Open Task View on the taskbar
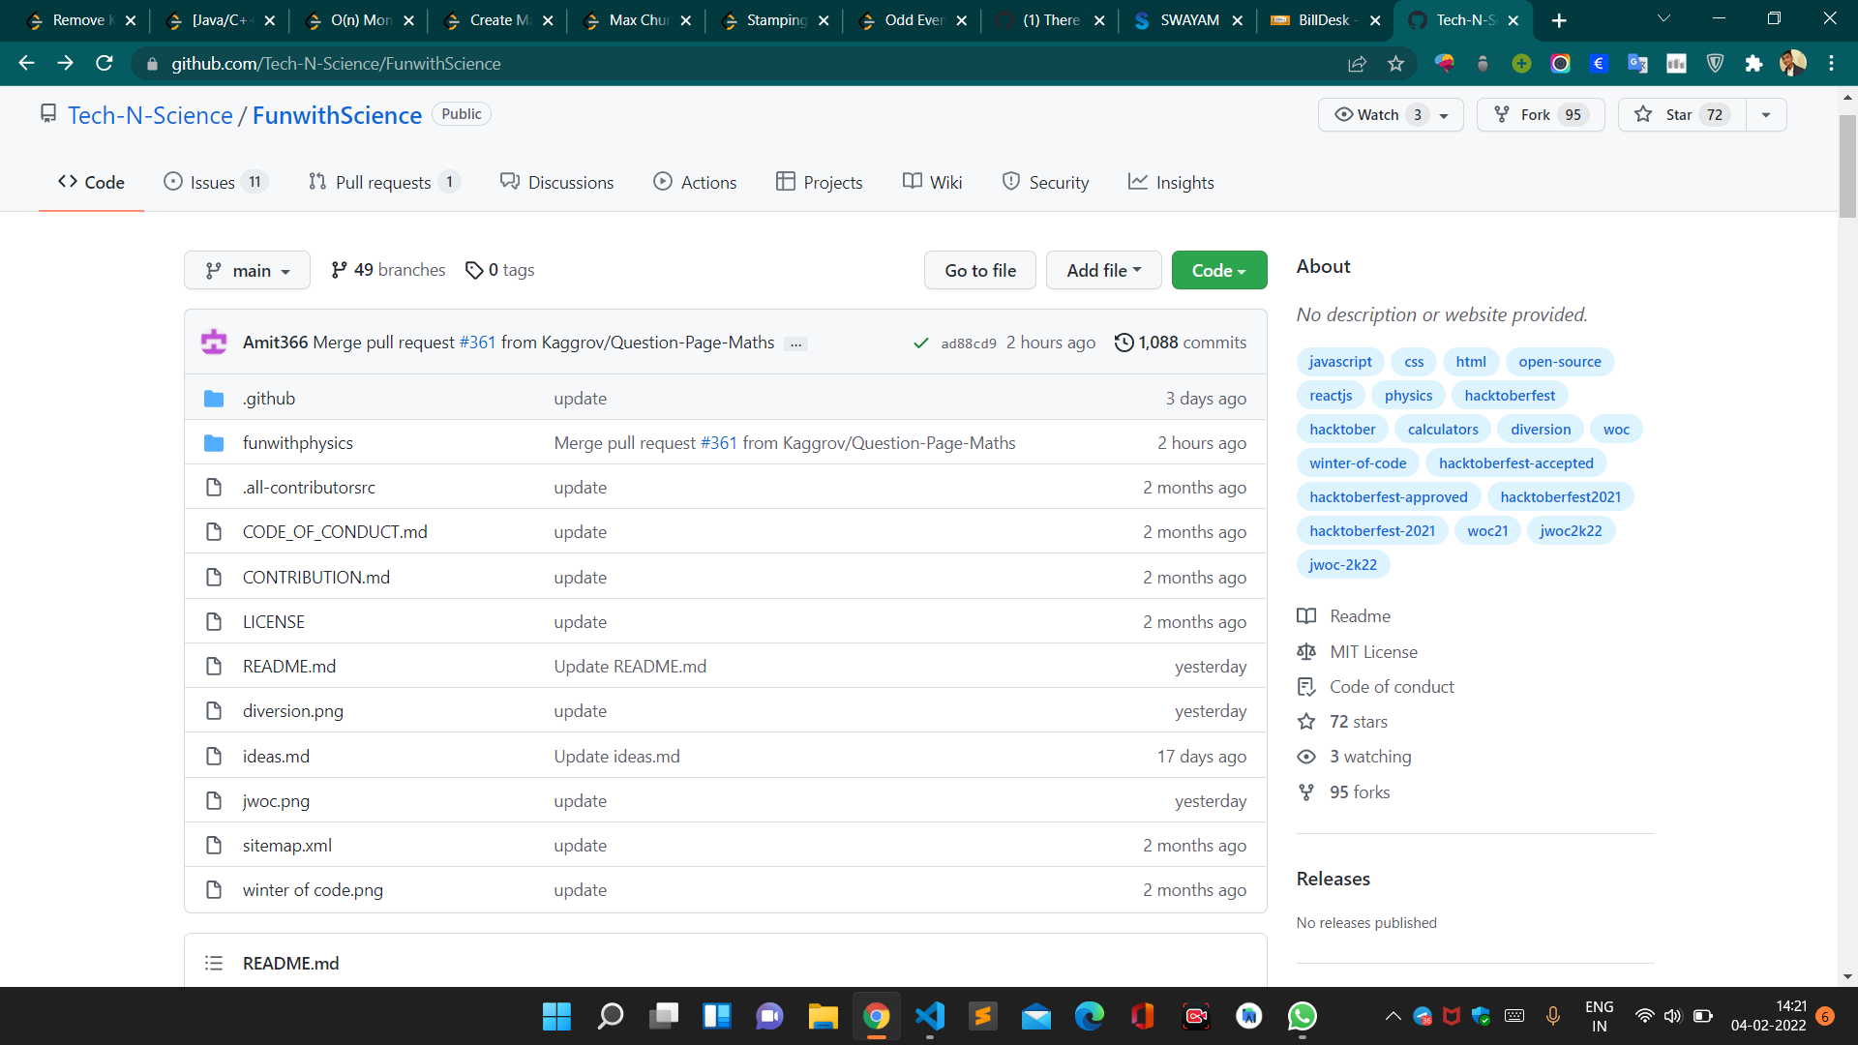Image resolution: width=1858 pixels, height=1045 pixels. [664, 1016]
